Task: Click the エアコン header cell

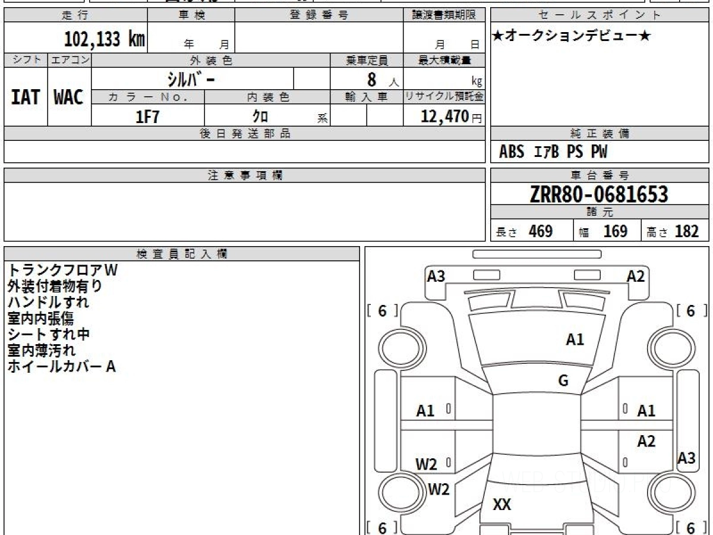Action: click(70, 60)
